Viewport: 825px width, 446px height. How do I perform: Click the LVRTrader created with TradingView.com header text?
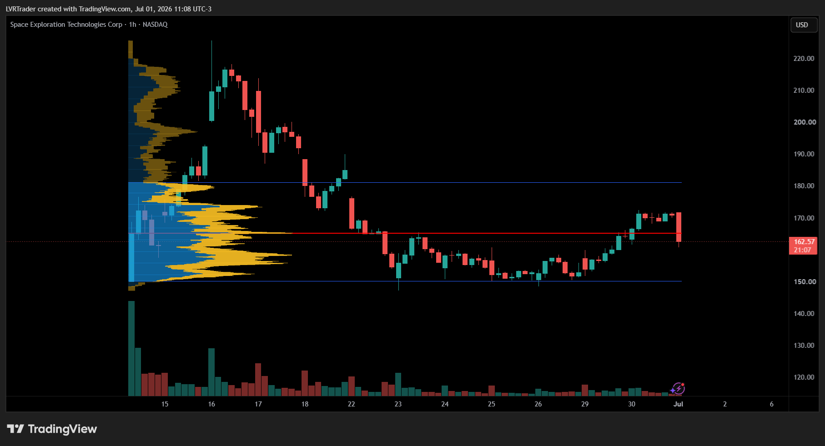pyautogui.click(x=108, y=9)
